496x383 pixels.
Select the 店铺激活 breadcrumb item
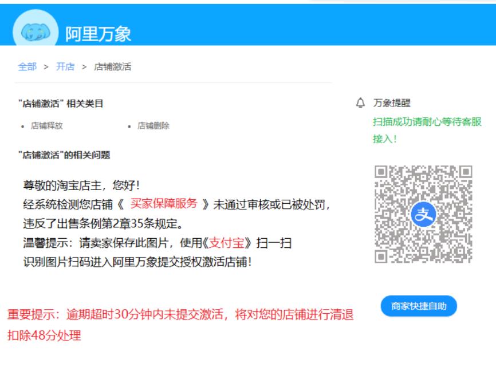tap(112, 66)
